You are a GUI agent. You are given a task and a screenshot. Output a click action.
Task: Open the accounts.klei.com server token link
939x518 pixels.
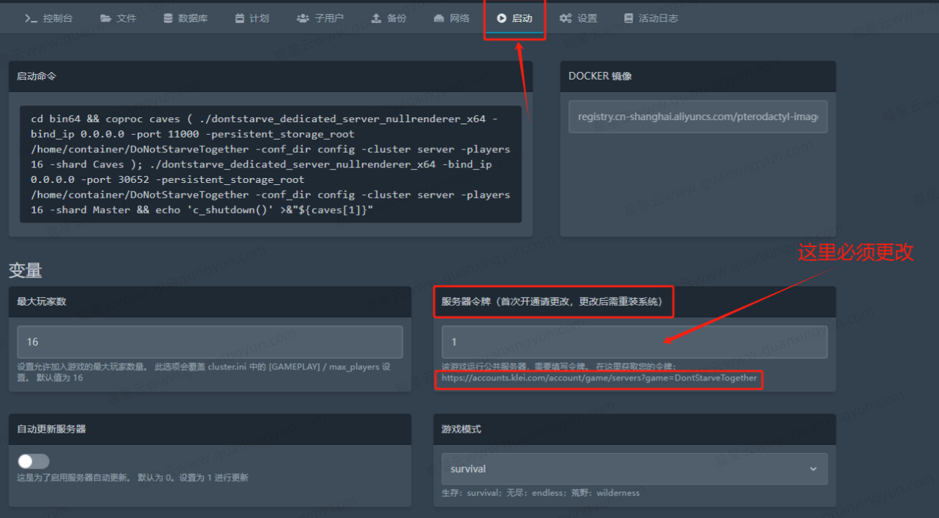point(599,378)
